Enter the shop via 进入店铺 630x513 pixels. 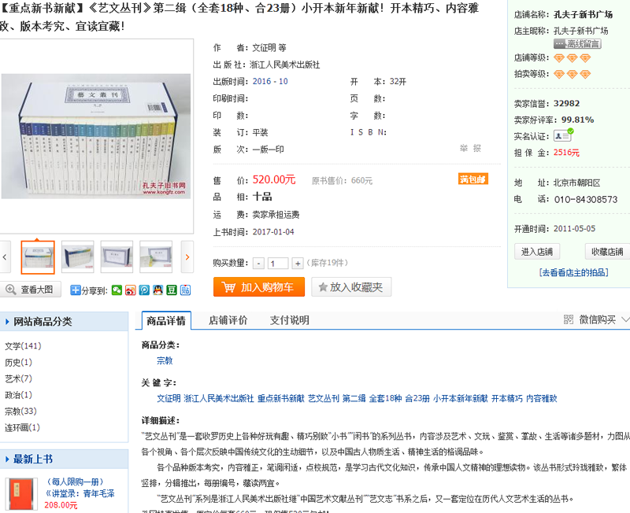click(x=537, y=252)
